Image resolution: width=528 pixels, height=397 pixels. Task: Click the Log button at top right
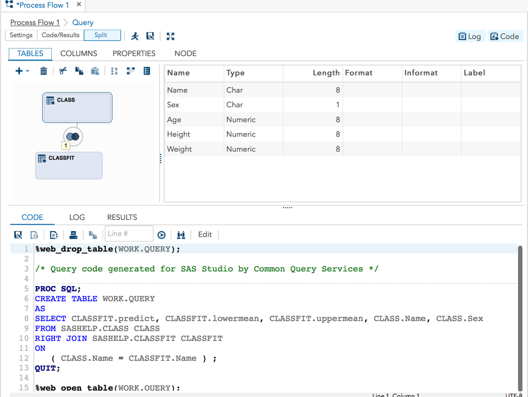(x=470, y=36)
